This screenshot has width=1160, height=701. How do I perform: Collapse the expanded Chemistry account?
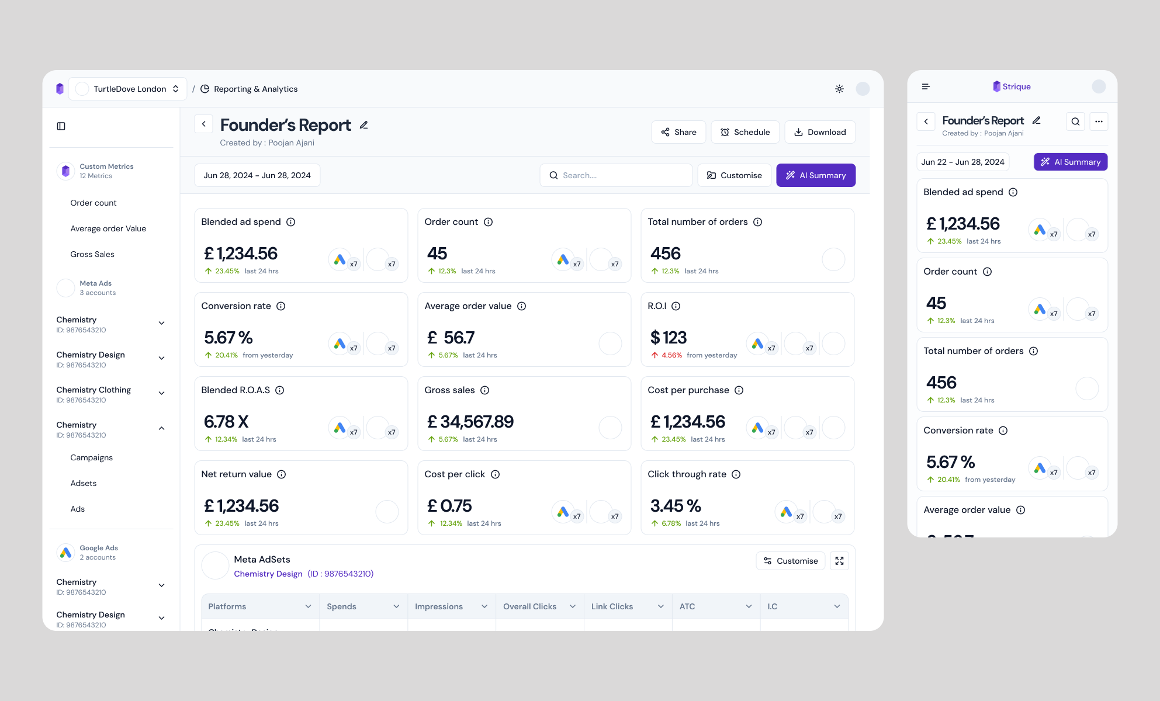click(x=162, y=428)
